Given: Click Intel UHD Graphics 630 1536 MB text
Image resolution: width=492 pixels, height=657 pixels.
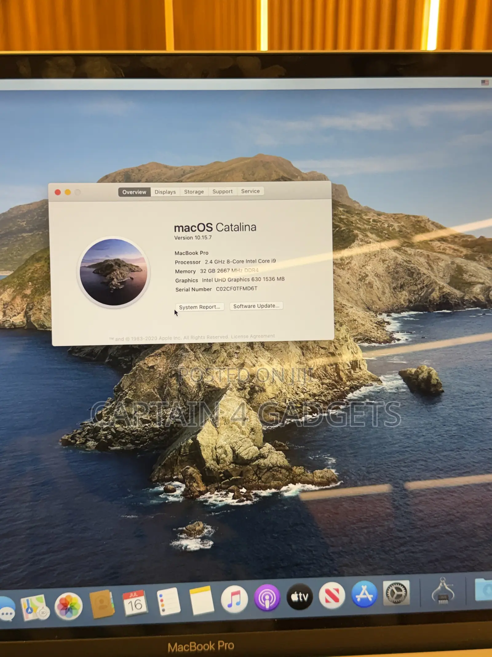Looking at the screenshot, I should click(x=243, y=280).
